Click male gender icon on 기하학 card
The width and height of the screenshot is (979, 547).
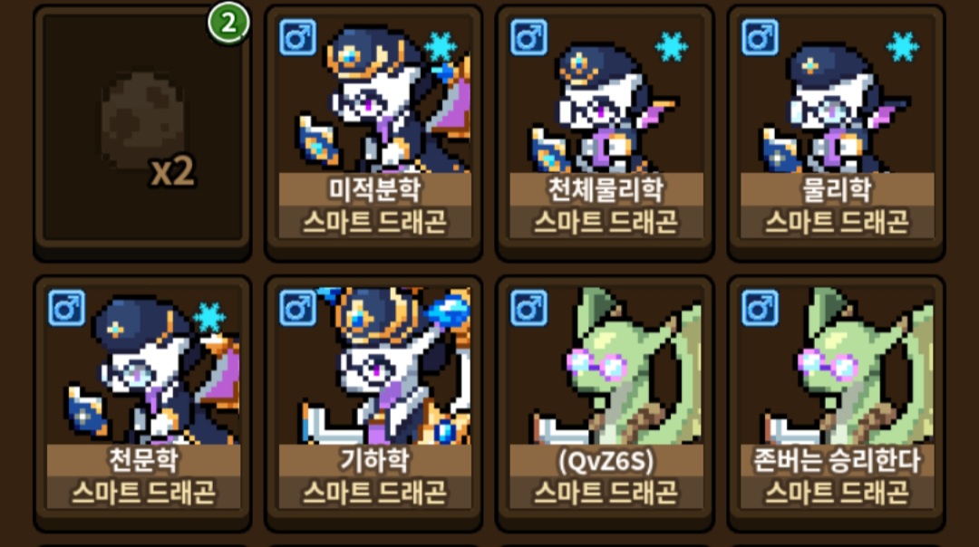click(298, 308)
